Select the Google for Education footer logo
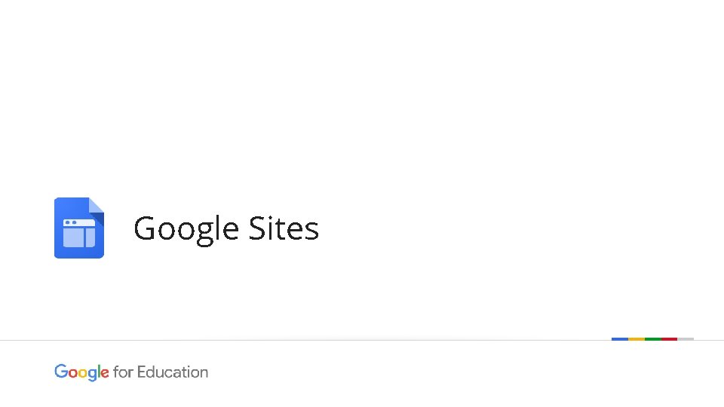 [x=130, y=372]
